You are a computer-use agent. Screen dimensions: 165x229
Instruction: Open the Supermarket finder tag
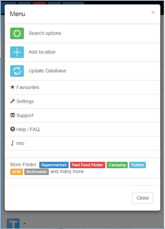(x=54, y=165)
